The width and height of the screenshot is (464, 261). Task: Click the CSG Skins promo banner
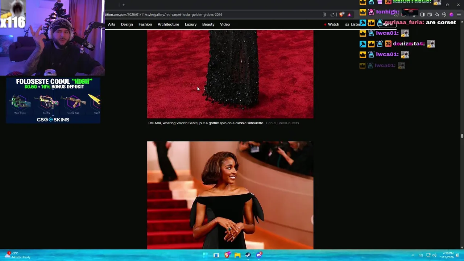click(53, 100)
